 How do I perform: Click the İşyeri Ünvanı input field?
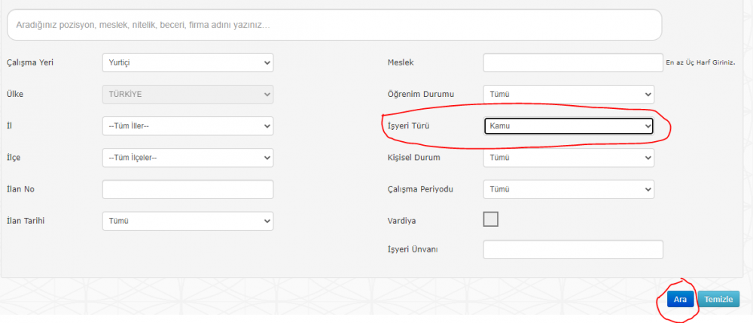tap(572, 249)
